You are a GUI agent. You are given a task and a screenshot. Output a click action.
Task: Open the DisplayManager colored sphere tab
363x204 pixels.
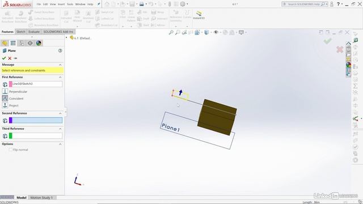[x=39, y=43]
